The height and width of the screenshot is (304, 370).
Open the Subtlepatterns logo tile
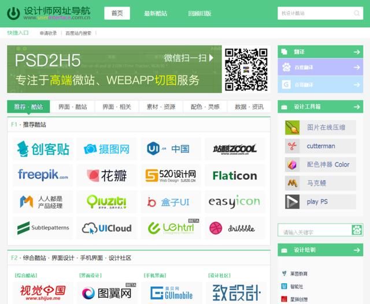[x=43, y=228]
